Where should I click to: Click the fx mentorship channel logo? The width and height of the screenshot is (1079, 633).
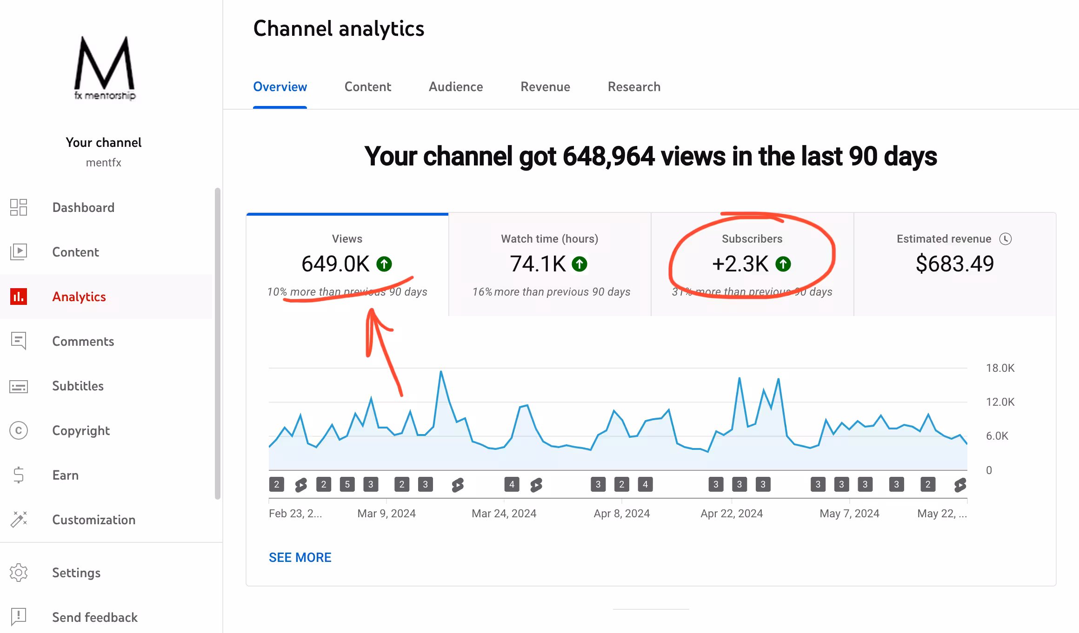104,68
